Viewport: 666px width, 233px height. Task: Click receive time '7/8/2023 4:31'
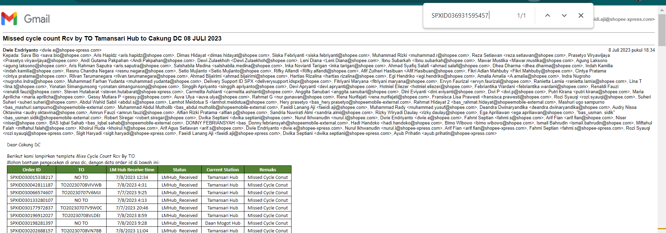click(132, 185)
